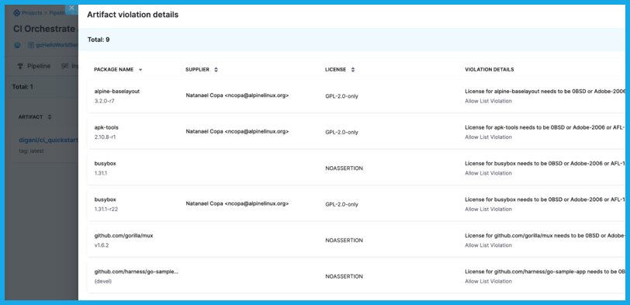Click NOASSERTION license in busybox 1.31.1 row

(x=344, y=168)
